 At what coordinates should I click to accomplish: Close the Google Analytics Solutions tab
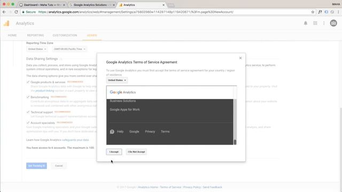(114, 5)
